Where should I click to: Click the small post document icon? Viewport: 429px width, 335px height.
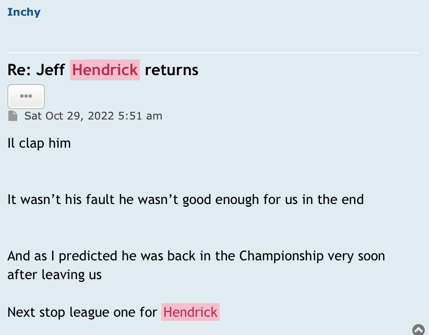13,116
